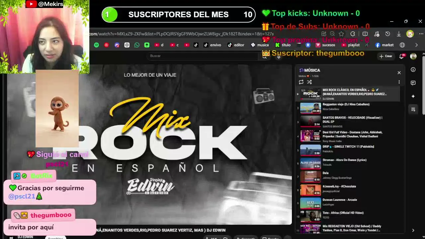Open the 'playlist' YouTube bookmark
This screenshot has height=239, width=425.
click(x=351, y=45)
